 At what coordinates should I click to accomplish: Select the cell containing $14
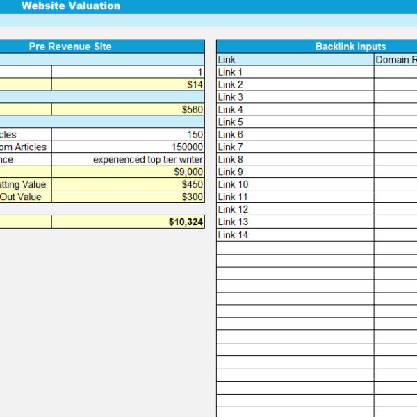pyautogui.click(x=128, y=85)
